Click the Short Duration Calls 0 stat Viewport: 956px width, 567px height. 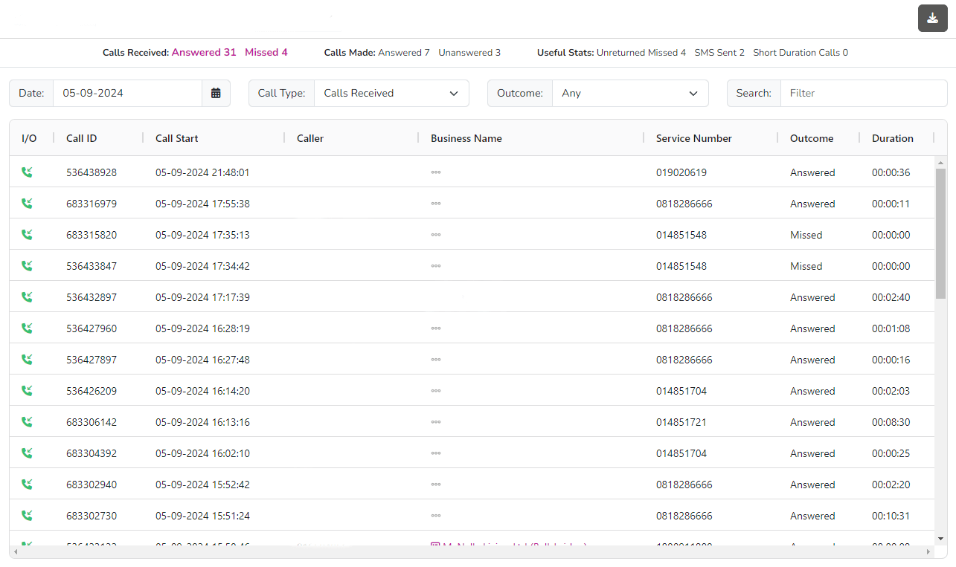point(801,53)
